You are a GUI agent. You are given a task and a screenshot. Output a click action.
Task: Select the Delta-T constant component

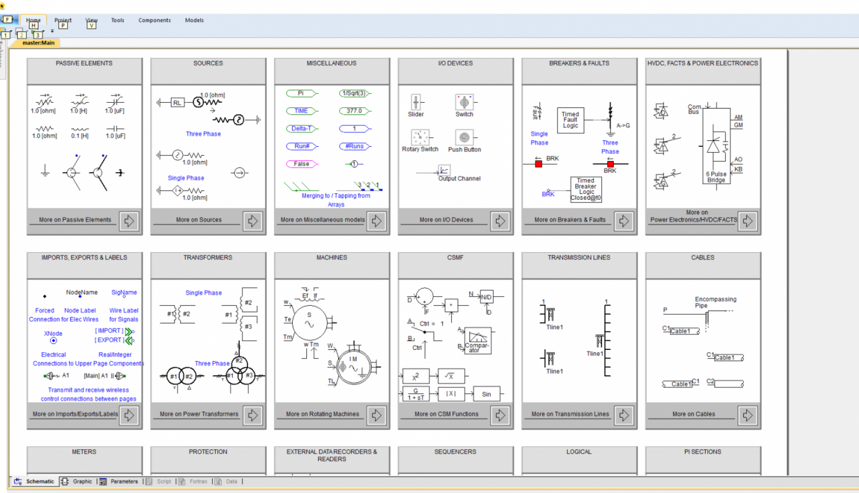pyautogui.click(x=302, y=129)
